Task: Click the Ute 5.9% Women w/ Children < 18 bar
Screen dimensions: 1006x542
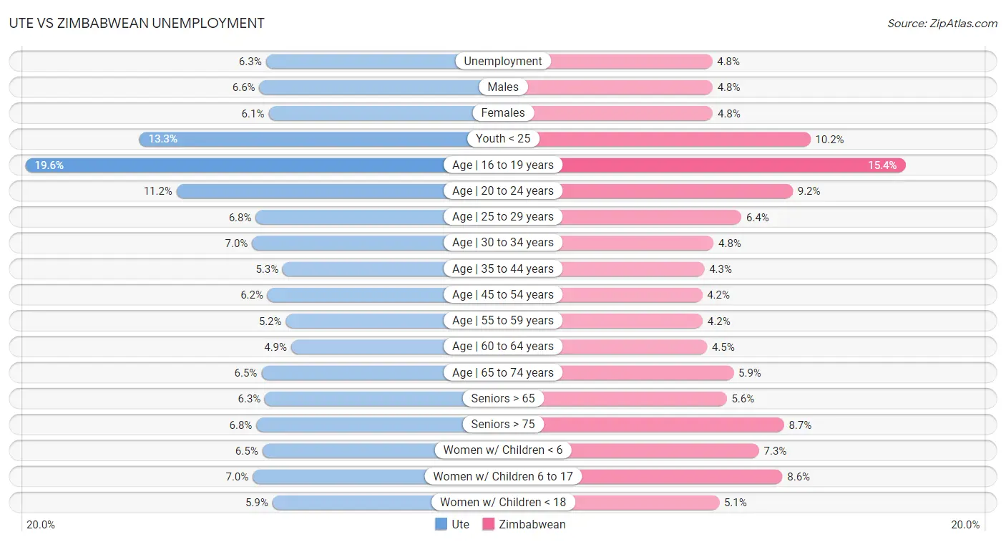Action: [x=352, y=502]
